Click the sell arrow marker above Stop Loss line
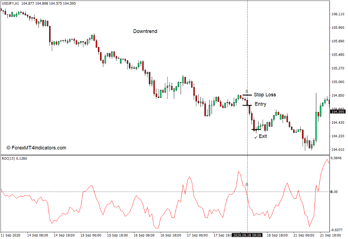This screenshot has width=348, height=239. pyautogui.click(x=247, y=91)
